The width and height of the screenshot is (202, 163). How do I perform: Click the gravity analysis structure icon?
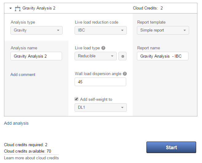[x=18, y=8]
